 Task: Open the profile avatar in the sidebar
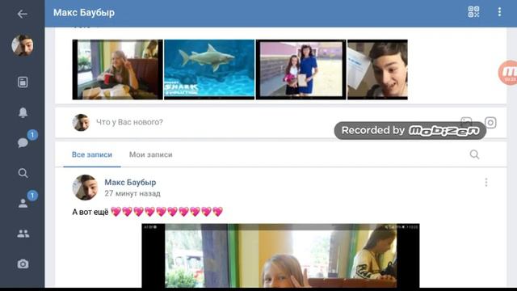23,45
